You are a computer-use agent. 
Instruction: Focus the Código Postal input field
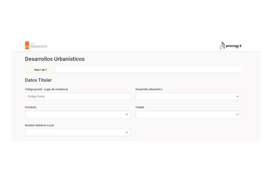[x=78, y=96]
